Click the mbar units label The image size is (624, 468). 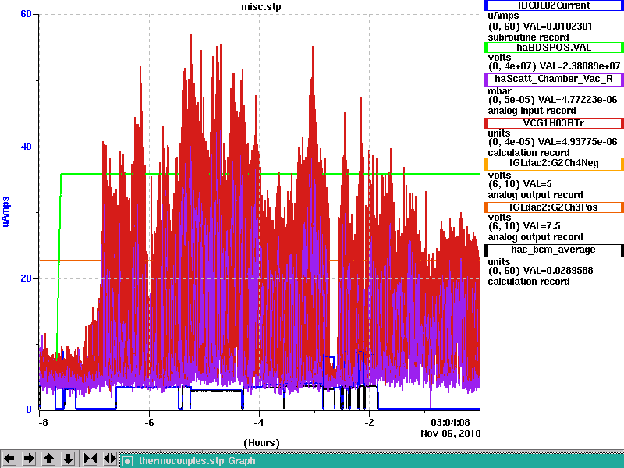click(499, 91)
